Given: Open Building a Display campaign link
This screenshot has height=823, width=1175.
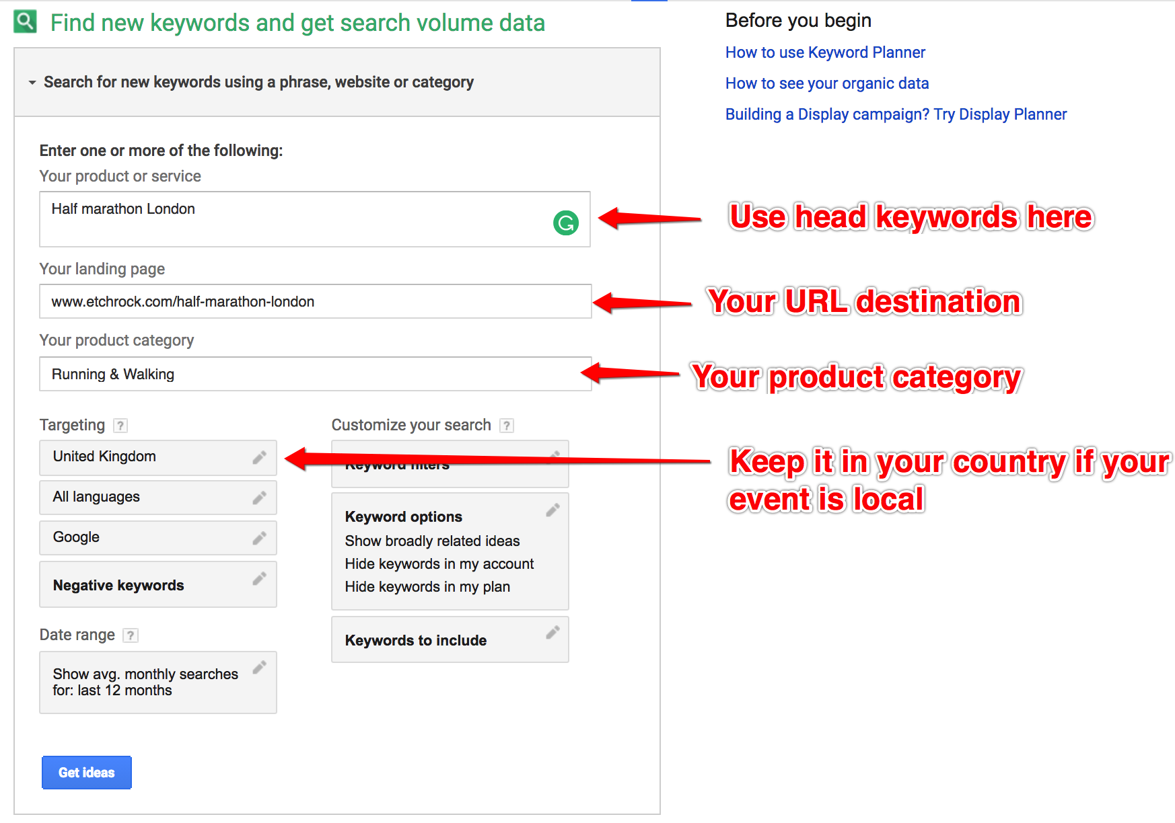Looking at the screenshot, I should click(x=896, y=114).
